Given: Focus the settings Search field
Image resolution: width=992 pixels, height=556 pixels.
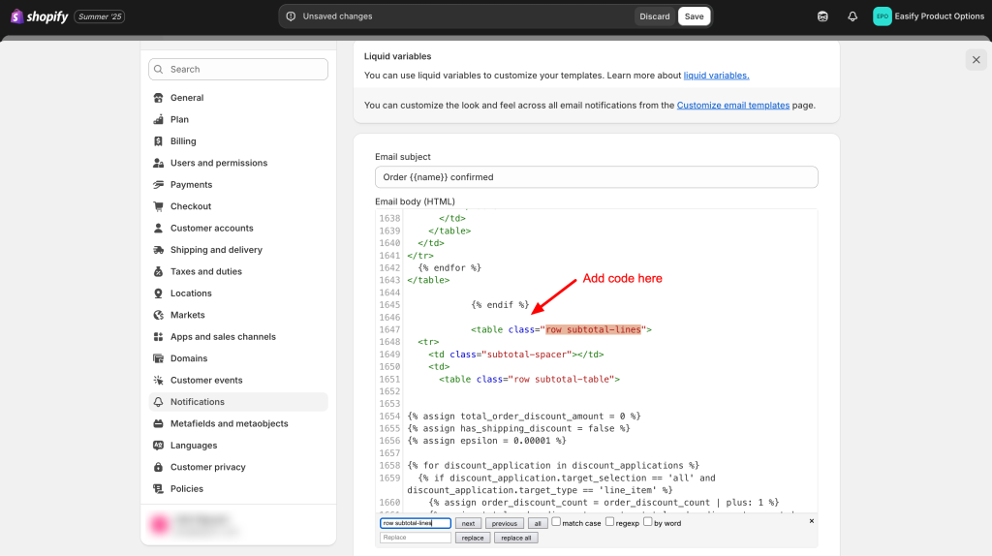Looking at the screenshot, I should 238,70.
